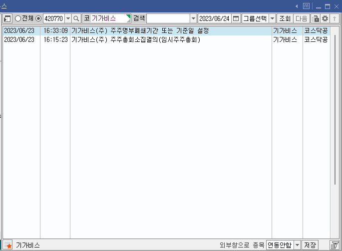Select the 주주명부폐쇄기간 또는 기준일 설정 disclosure row
The width and height of the screenshot is (342, 251).
click(x=166, y=31)
